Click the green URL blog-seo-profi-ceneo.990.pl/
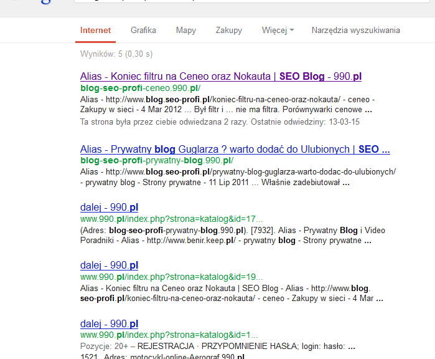435x359 pixels. click(x=141, y=88)
